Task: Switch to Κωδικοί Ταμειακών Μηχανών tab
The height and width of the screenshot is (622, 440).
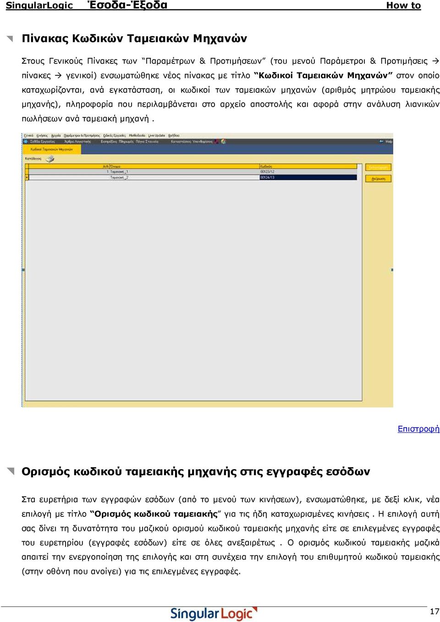Action: click(51, 149)
